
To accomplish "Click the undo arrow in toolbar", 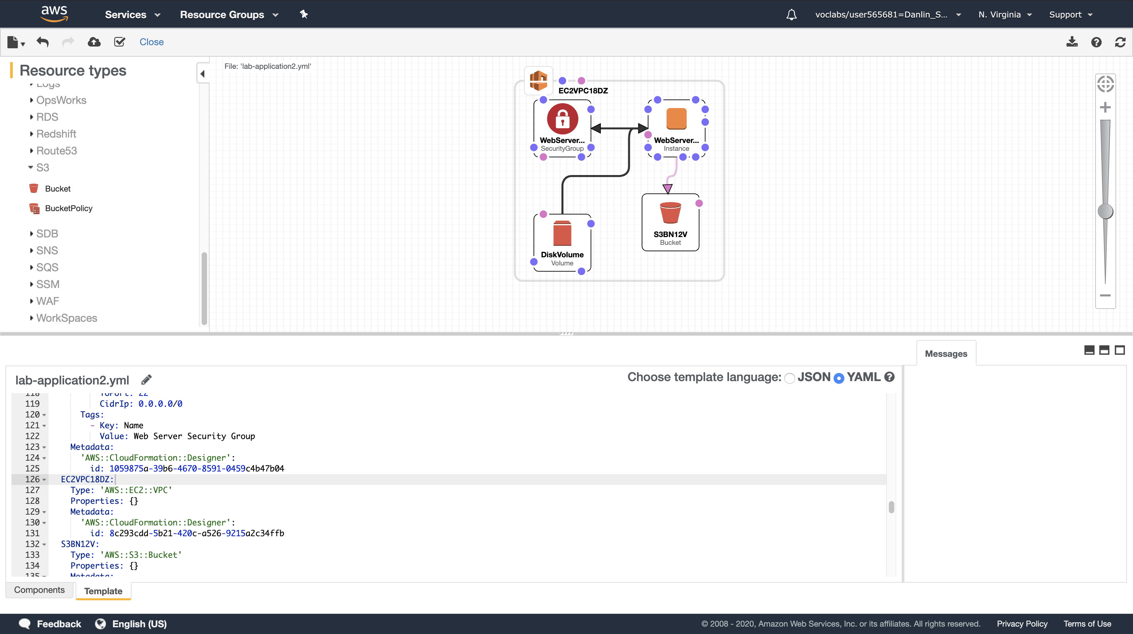I will point(43,42).
